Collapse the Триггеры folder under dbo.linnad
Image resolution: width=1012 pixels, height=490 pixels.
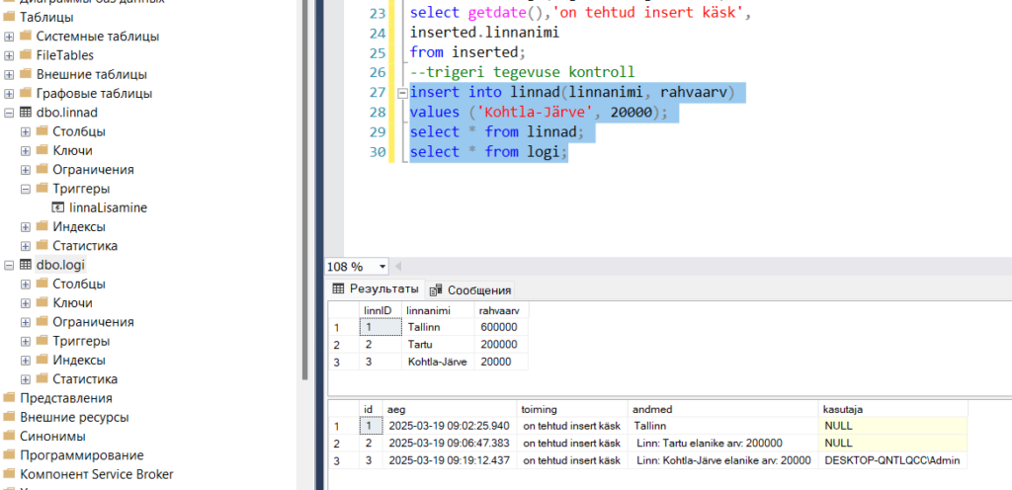25,189
